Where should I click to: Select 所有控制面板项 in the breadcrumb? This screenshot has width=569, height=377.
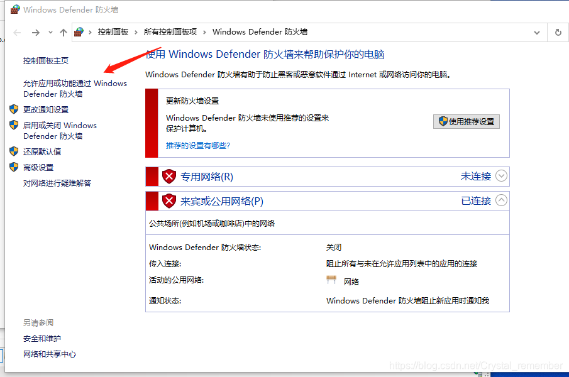[x=170, y=32]
